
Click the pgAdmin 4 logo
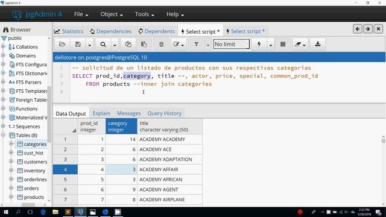point(37,14)
